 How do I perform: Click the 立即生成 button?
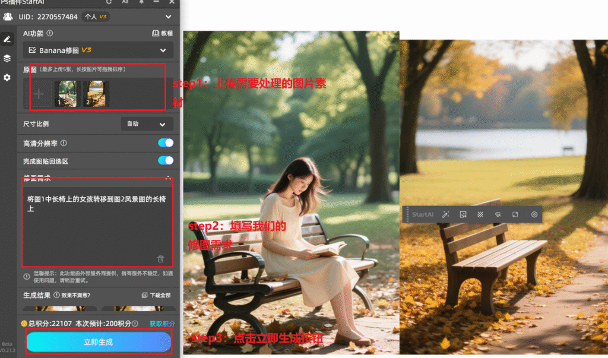99,342
